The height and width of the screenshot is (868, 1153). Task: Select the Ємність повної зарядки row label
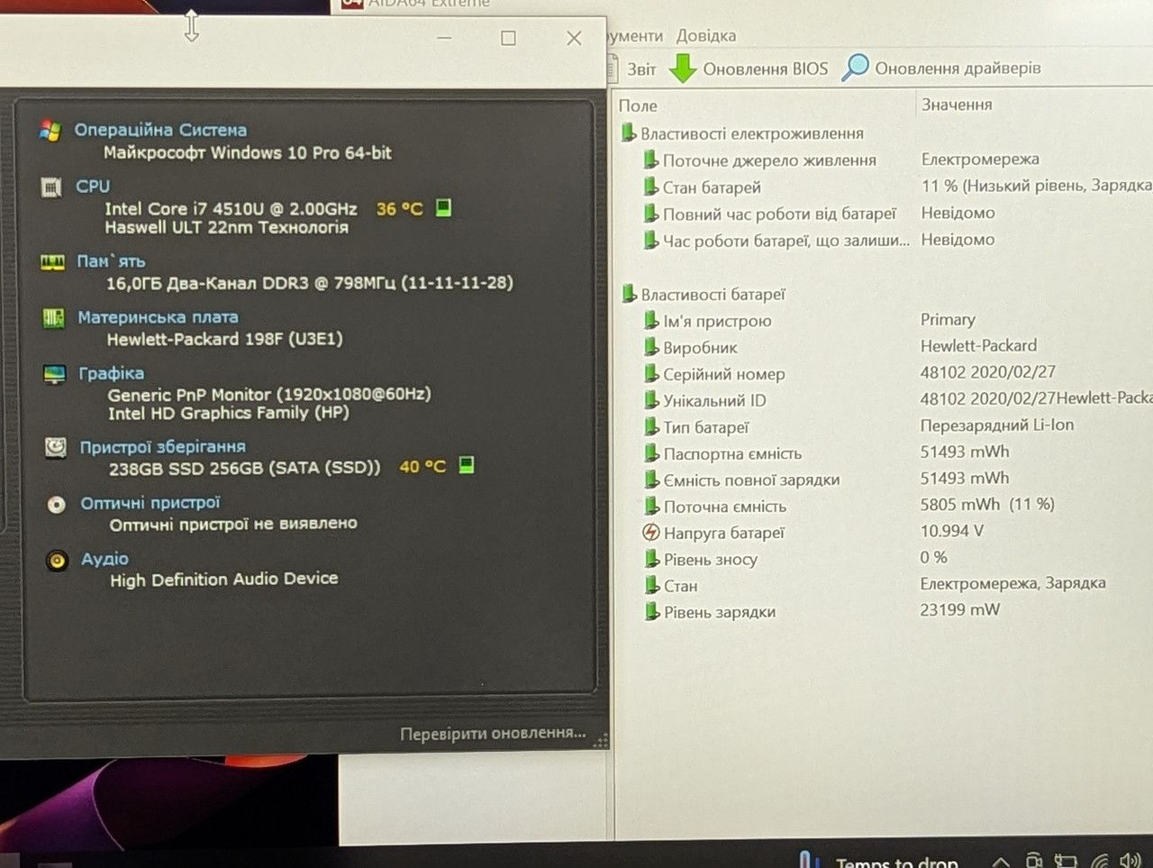(751, 480)
